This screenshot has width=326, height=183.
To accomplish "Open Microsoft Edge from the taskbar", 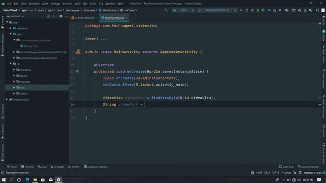I will pyautogui.click(x=27, y=179).
